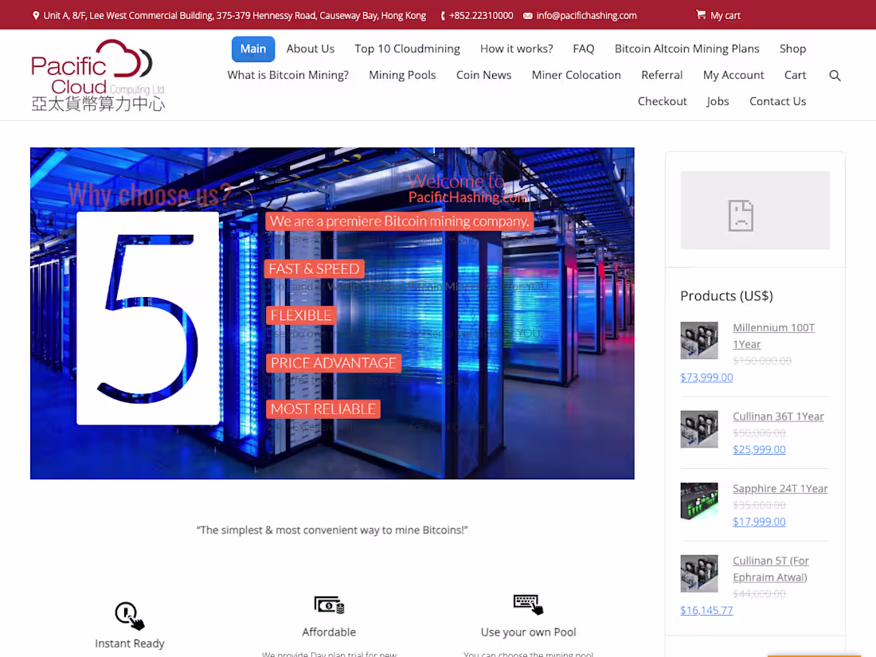Click the $25,999.00 price link for Cullinan 36T
This screenshot has width=876, height=657.
tap(759, 449)
